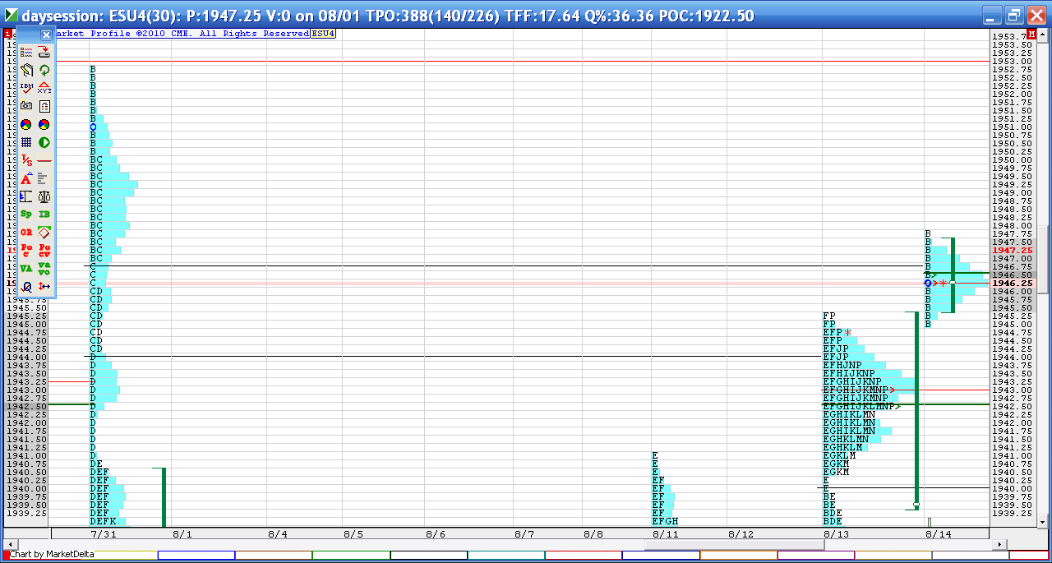Click the camera snapshot icon

point(26,106)
